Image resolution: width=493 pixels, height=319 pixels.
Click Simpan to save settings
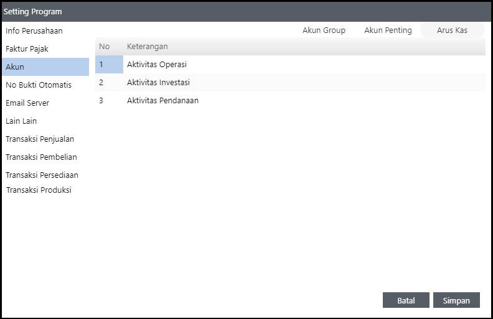coord(456,300)
